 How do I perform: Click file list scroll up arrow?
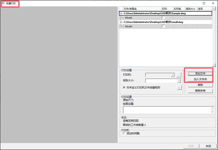214,9
